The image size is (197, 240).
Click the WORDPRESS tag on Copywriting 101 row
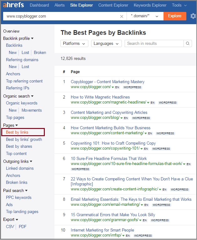click(x=161, y=149)
